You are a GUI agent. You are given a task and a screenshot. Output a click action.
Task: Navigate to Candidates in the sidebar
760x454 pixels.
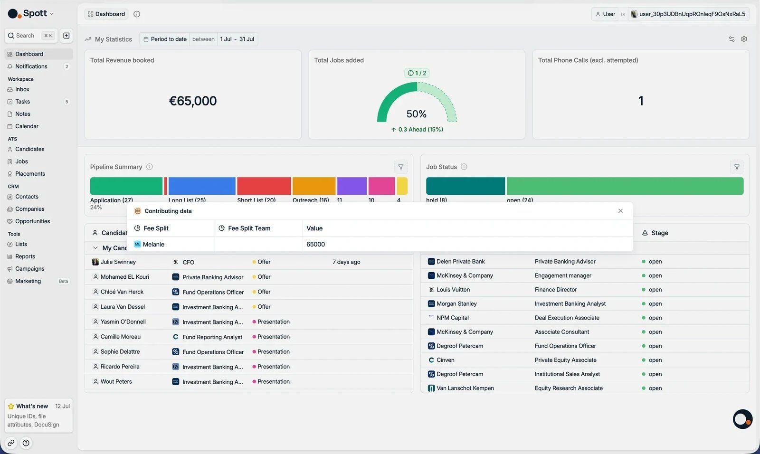coord(38,149)
